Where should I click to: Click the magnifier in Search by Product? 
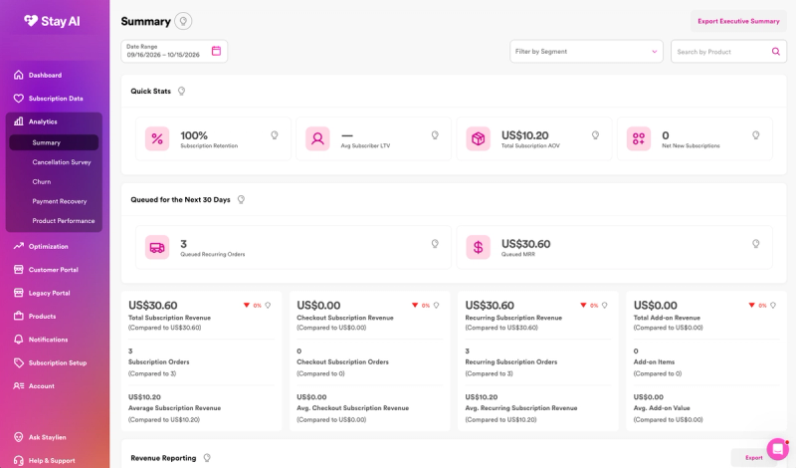776,52
